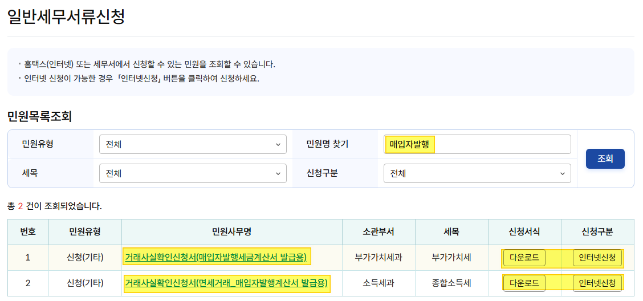The width and height of the screenshot is (643, 301).
Task: Select the 신청구분 table column header
Action: point(597,231)
